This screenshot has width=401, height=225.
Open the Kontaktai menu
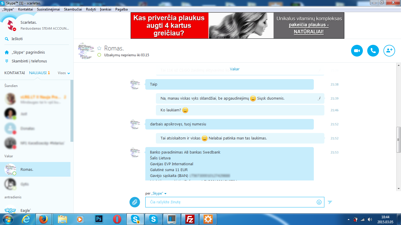[x=26, y=9]
